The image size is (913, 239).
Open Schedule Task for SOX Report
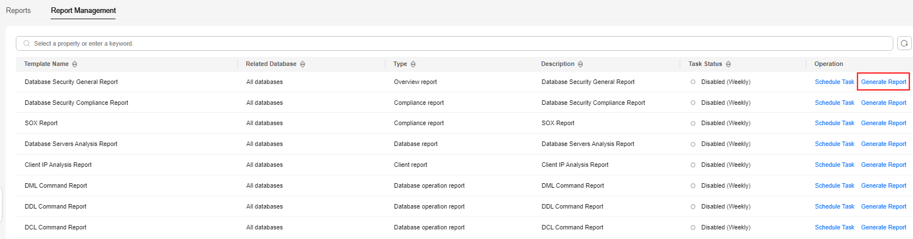pyautogui.click(x=834, y=123)
